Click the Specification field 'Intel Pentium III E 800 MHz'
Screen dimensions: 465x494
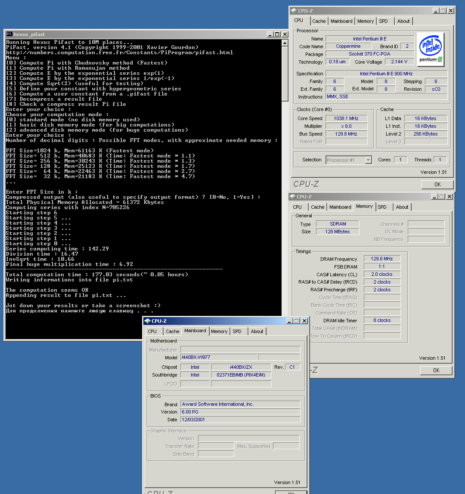387,74
